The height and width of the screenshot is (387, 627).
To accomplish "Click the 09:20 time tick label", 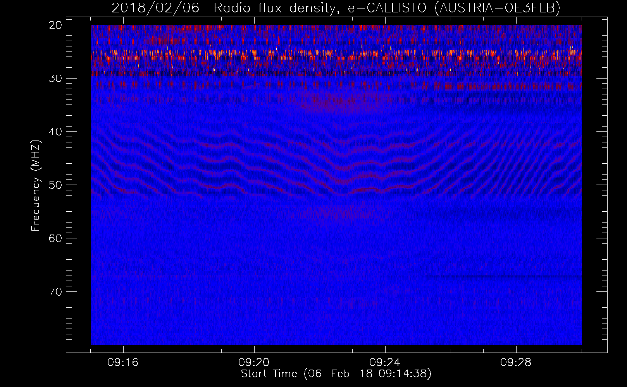I will (254, 363).
